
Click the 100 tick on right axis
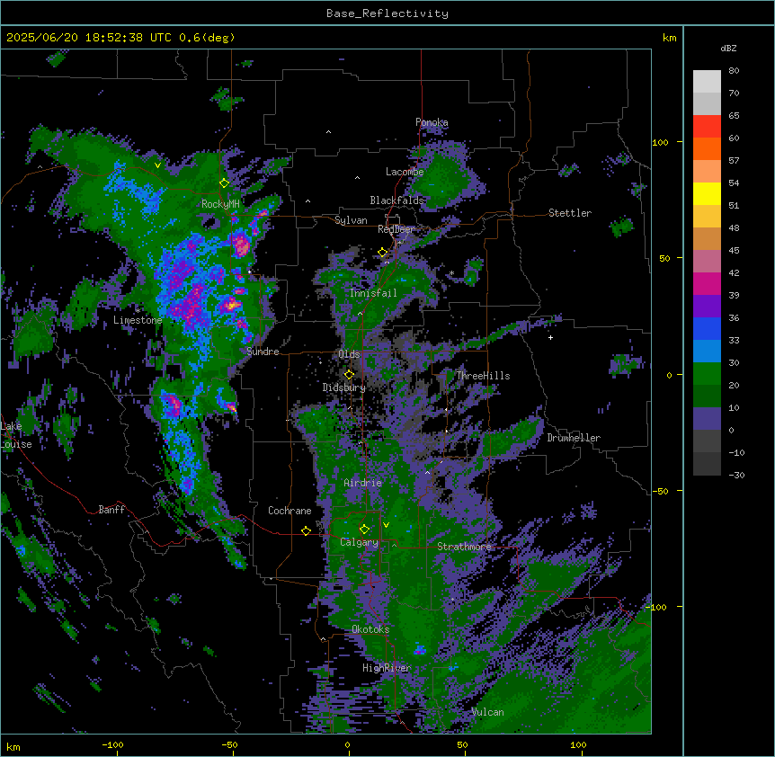coord(660,143)
